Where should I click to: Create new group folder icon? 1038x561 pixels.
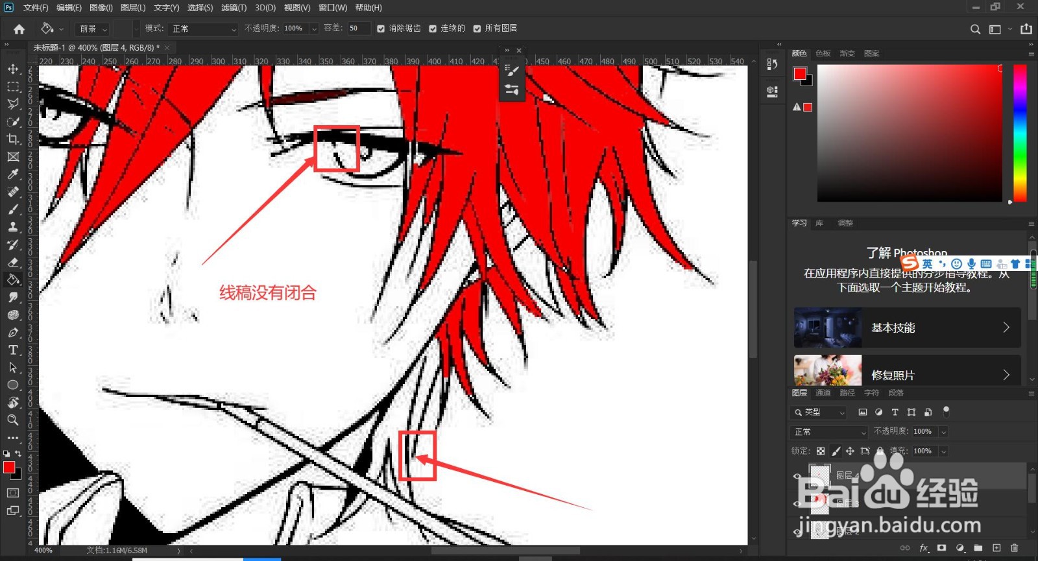[x=978, y=548]
